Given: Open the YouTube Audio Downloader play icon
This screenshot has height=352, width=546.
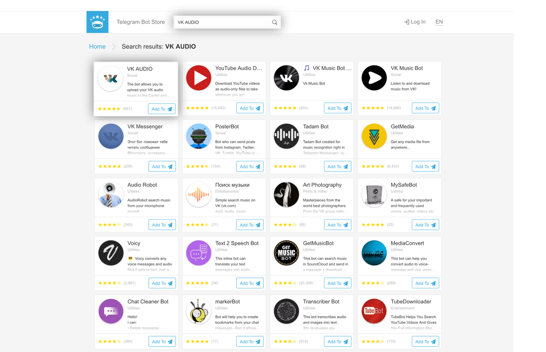Looking at the screenshot, I should pos(198,78).
